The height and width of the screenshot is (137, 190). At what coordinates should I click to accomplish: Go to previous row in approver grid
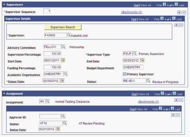click(x=160, y=109)
